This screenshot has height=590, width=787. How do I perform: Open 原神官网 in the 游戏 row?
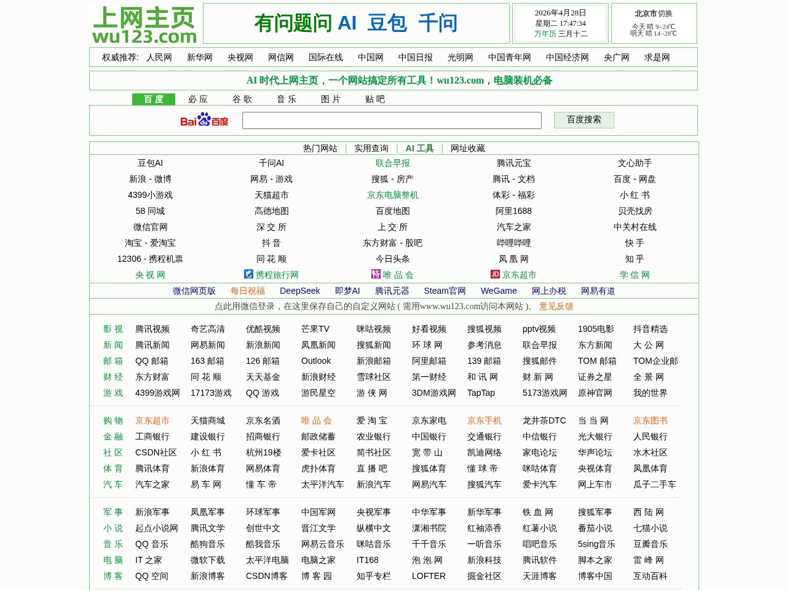click(x=595, y=393)
